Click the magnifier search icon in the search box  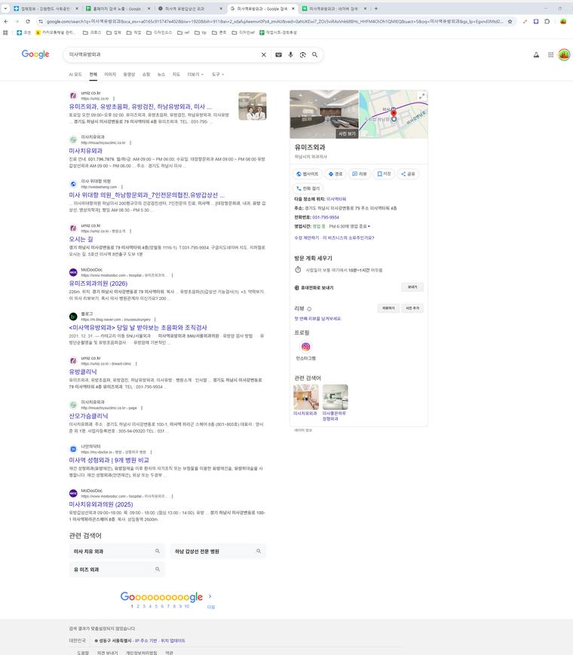point(314,55)
